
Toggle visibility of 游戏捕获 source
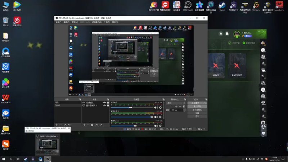click(x=104, y=103)
